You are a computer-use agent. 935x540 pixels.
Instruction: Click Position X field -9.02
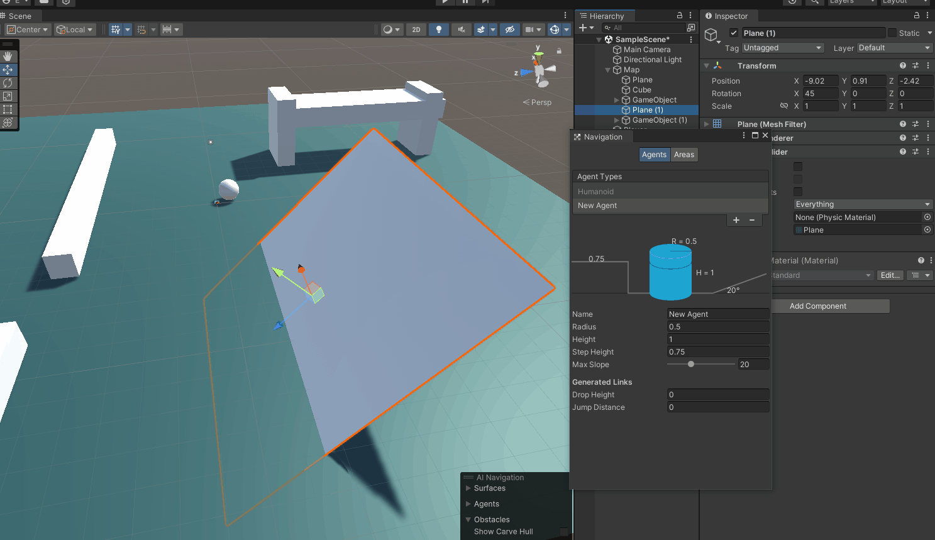[821, 81]
